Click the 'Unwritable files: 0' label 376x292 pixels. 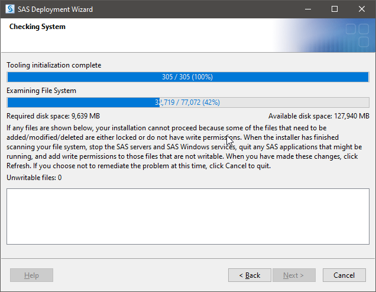click(34, 178)
